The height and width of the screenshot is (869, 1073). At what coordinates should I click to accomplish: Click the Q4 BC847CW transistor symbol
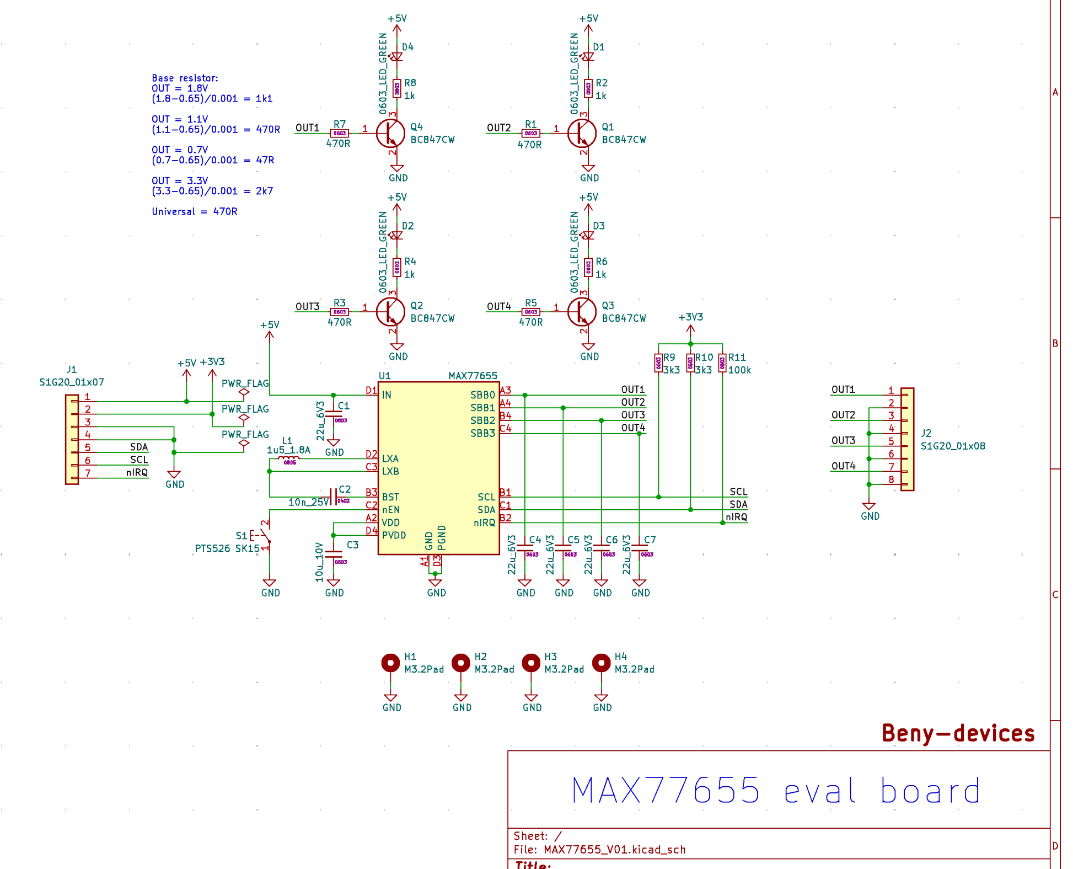[390, 133]
